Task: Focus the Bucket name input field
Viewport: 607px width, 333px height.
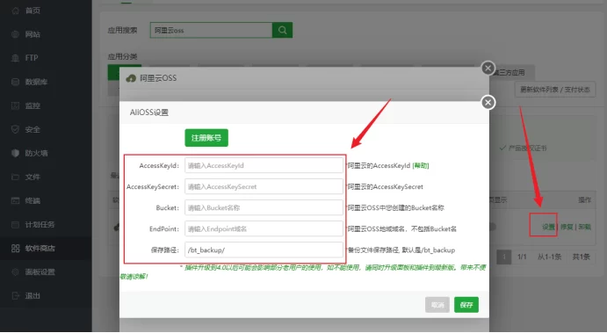Action: (x=264, y=208)
